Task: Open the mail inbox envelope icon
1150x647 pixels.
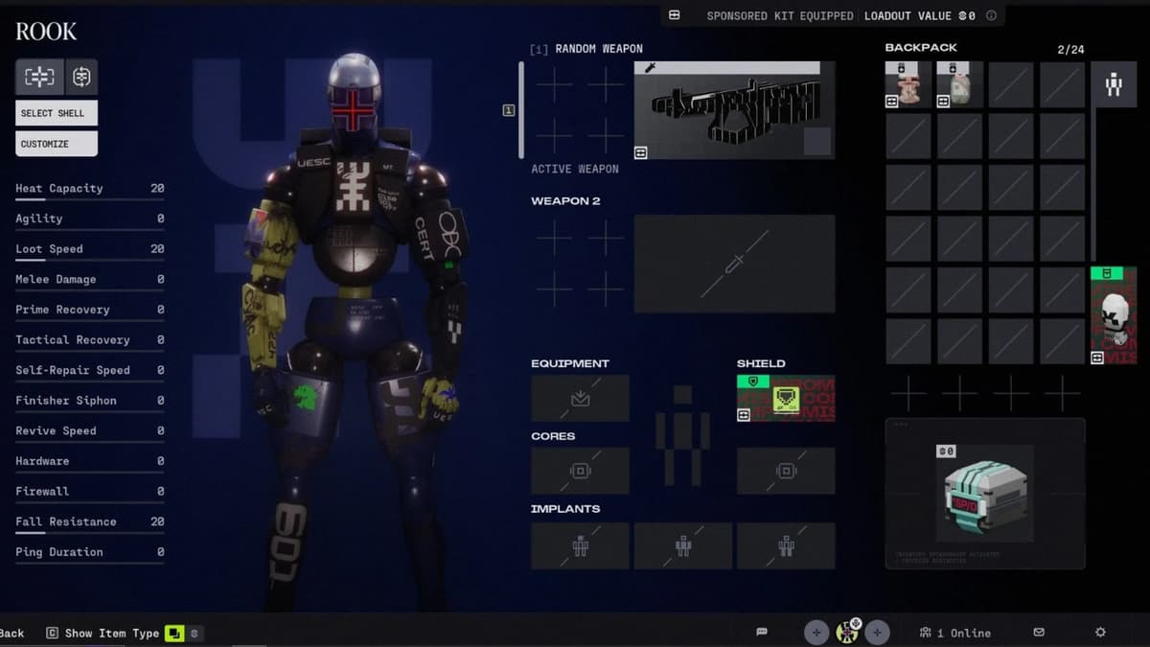Action: point(1039,633)
